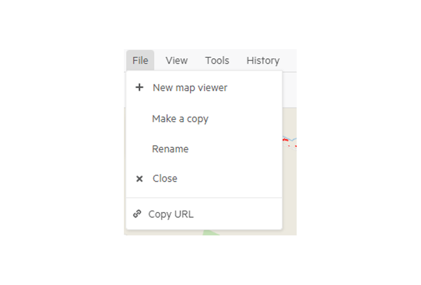Click the red markers on the map
This screenshot has height=285, width=421.
[x=285, y=140]
